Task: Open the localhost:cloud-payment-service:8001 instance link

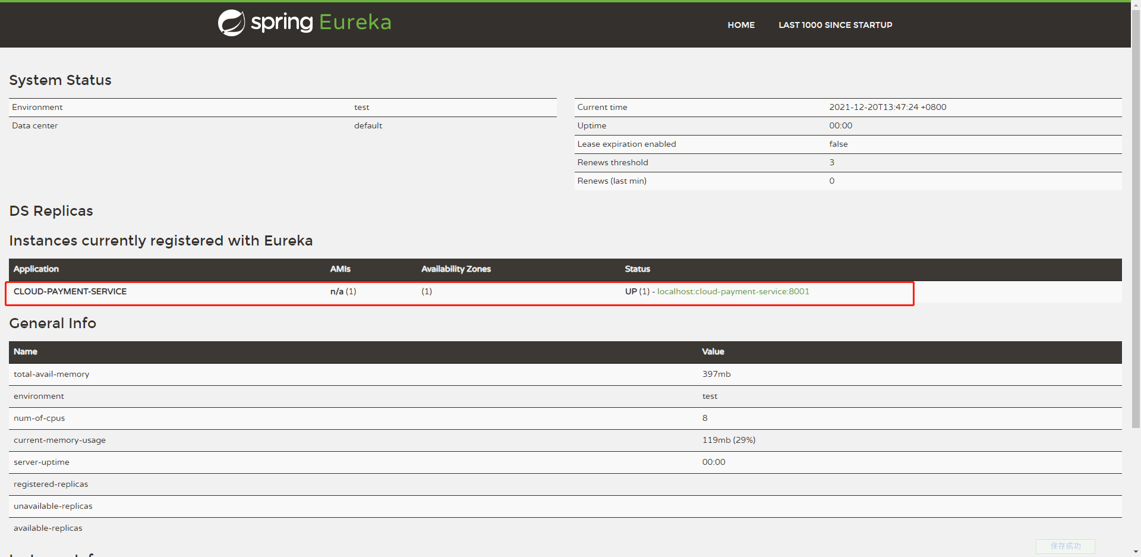Action: 733,291
